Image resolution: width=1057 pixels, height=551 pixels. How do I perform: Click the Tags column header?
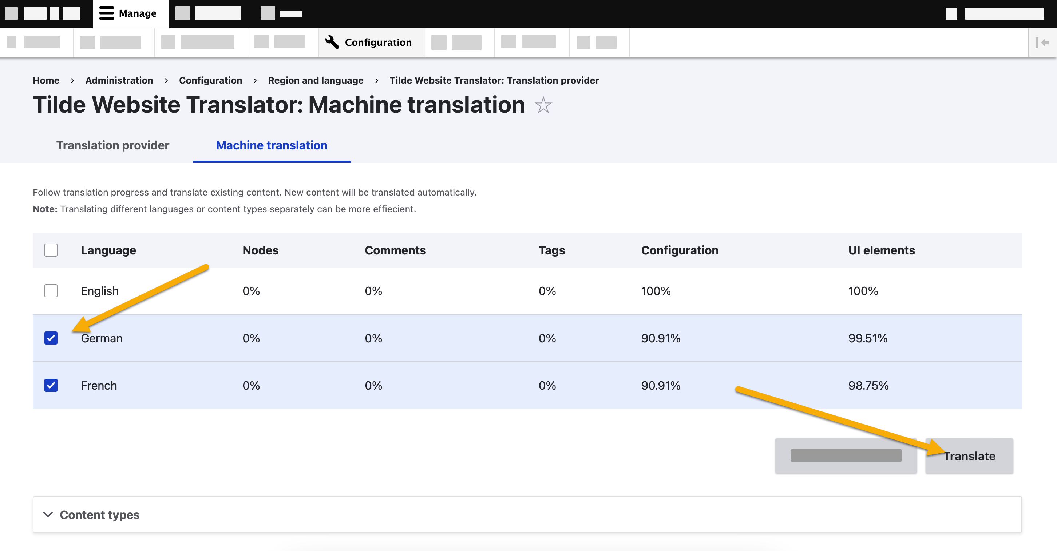pos(551,250)
